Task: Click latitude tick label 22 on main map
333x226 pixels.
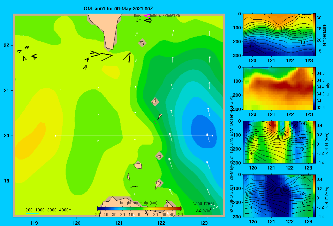Action: pos(7,45)
